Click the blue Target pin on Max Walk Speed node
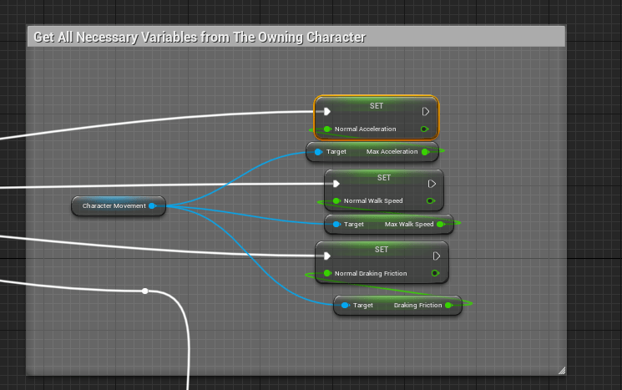The image size is (622, 390). [336, 225]
